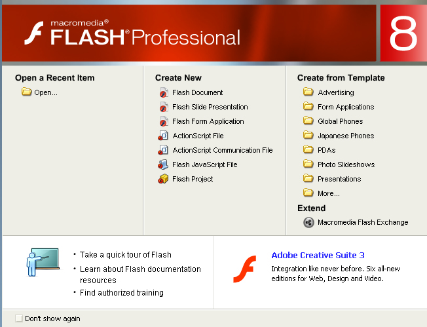Choose the Global Phones template category
Image resolution: width=427 pixels, height=327 pixels.
pos(341,121)
